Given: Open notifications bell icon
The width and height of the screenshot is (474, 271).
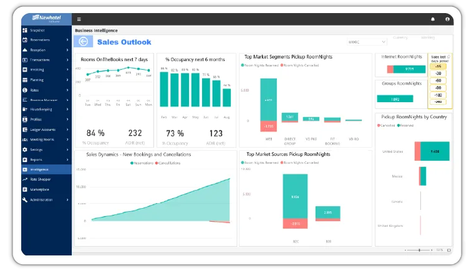Looking at the screenshot, I should click(x=433, y=19).
